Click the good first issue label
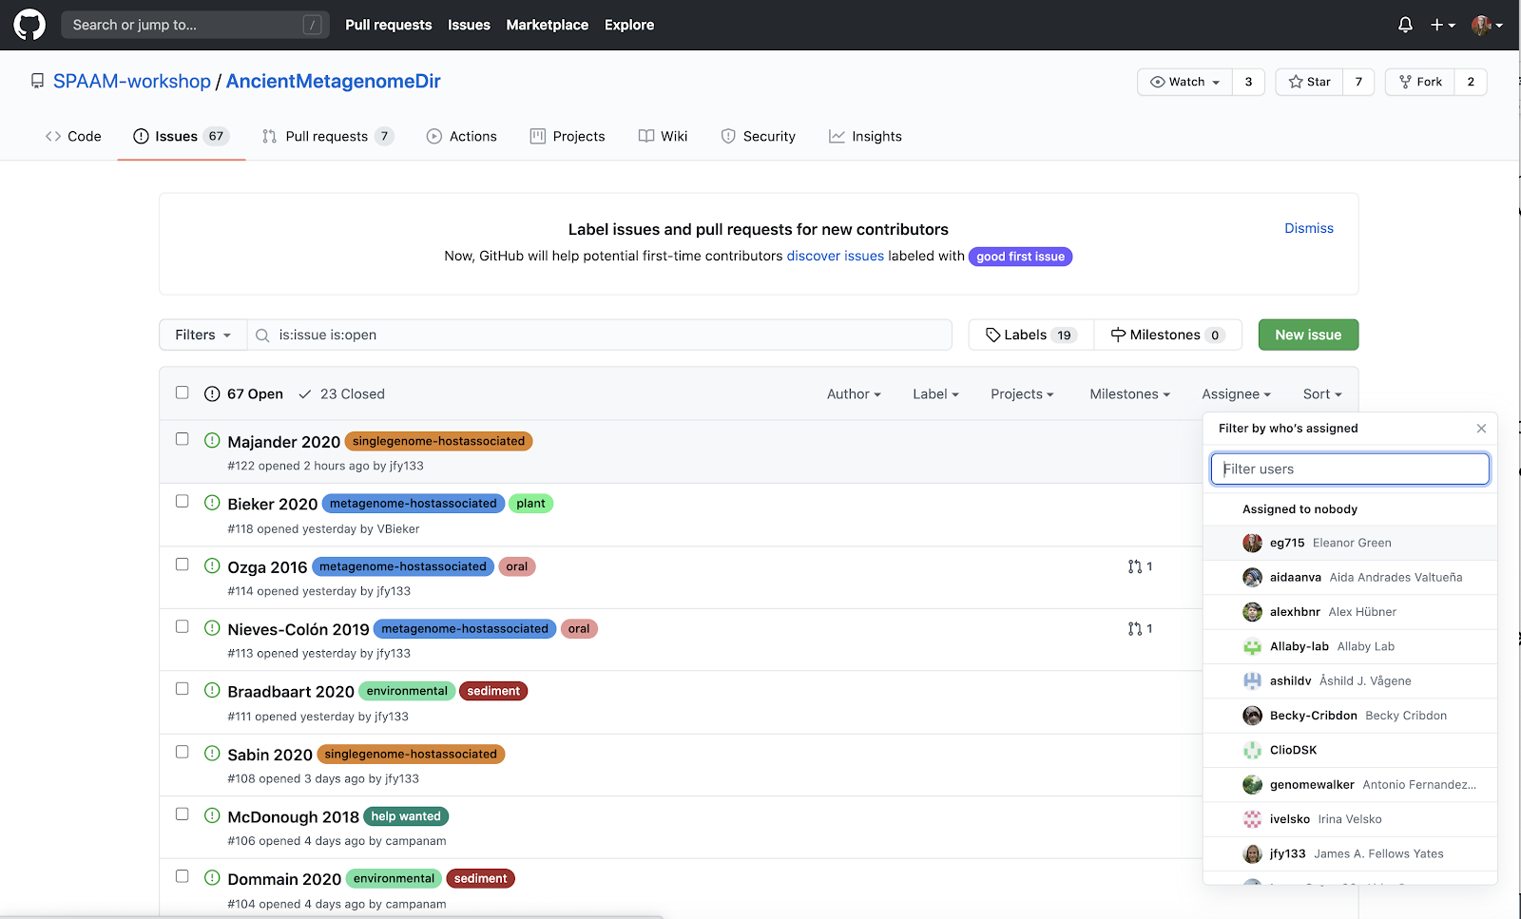 pyautogui.click(x=1020, y=257)
